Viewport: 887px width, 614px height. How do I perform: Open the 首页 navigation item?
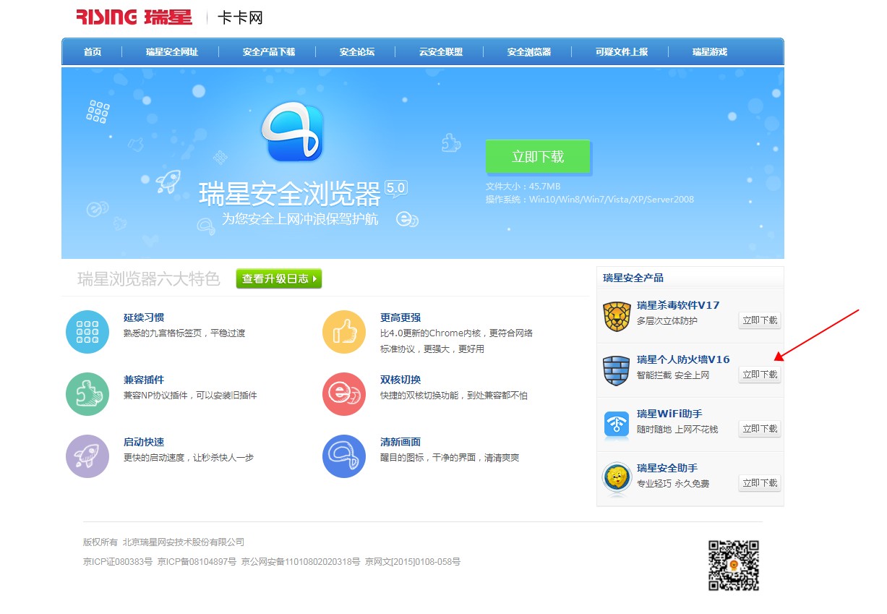coord(93,52)
